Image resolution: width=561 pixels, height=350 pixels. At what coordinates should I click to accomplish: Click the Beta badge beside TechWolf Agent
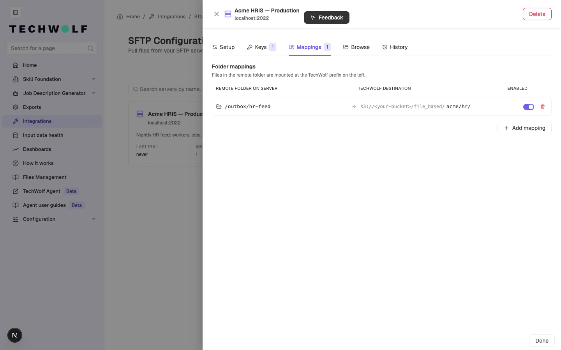point(71,191)
